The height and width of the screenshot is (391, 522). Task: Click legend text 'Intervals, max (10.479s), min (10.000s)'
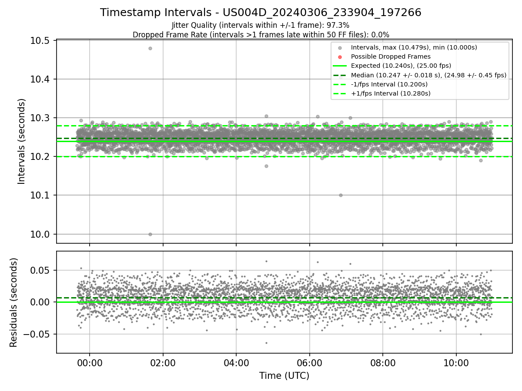(x=414, y=47)
